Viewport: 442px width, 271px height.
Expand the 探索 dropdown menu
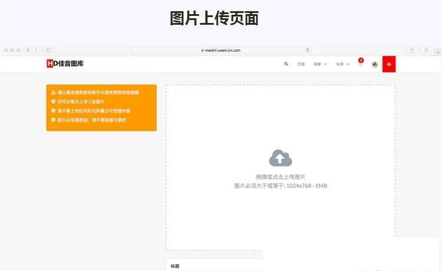tap(320, 64)
